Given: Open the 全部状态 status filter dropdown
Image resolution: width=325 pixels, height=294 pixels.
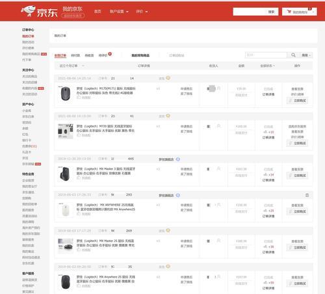Looking at the screenshot, I should point(267,66).
